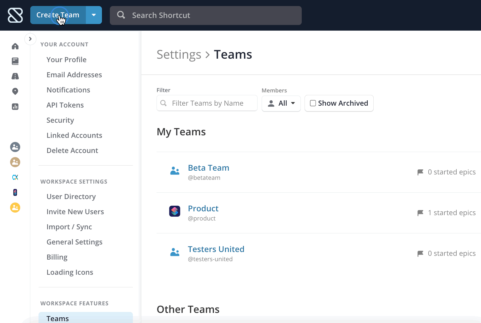Open API Tokens settings
481x323 pixels.
[x=65, y=105]
